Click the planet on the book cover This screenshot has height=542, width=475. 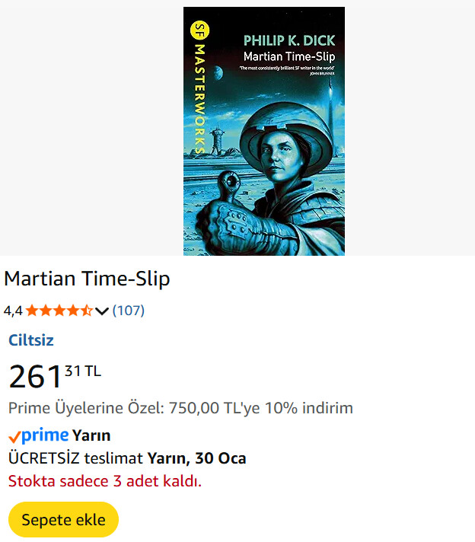(x=217, y=72)
